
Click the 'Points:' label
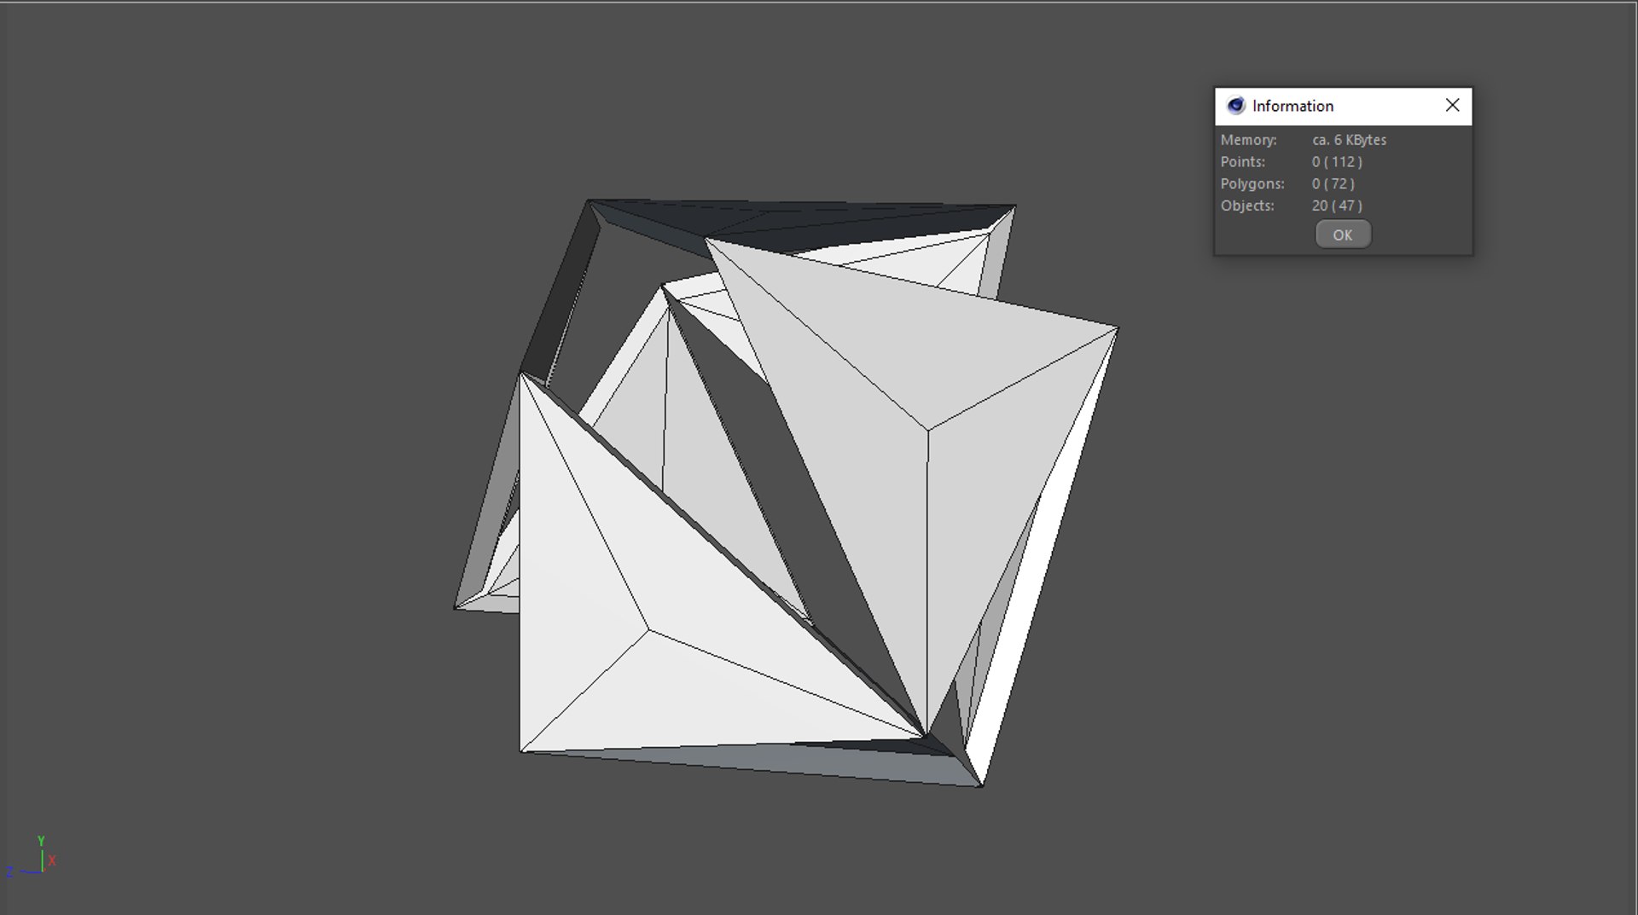point(1243,162)
